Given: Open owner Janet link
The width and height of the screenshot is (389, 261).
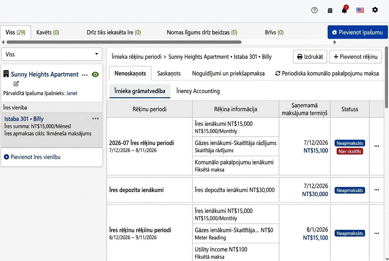Looking at the screenshot, I should pos(72,93).
